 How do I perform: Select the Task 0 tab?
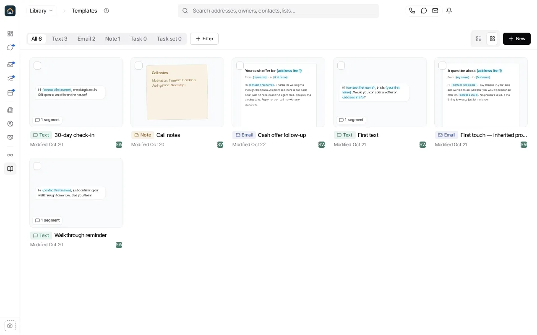138,39
